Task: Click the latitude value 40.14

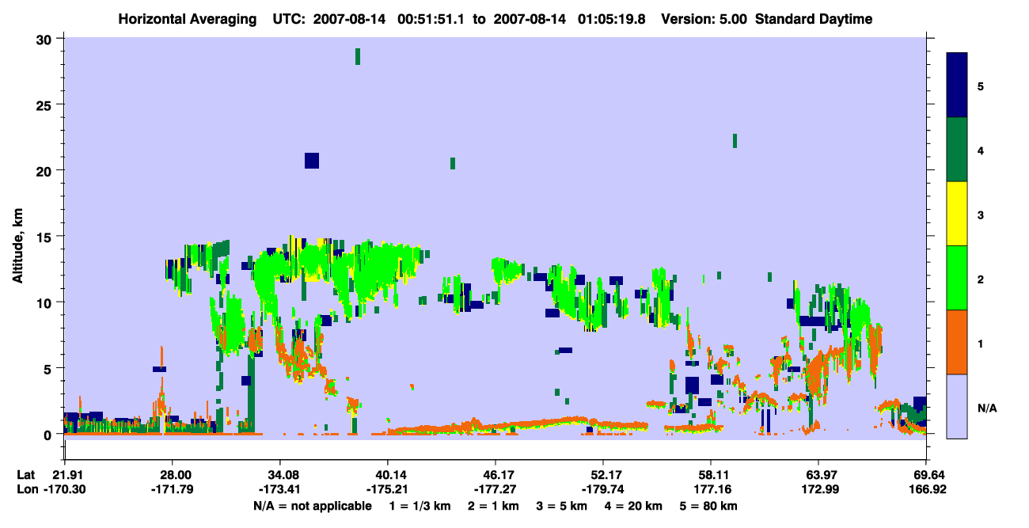Action: click(387, 475)
